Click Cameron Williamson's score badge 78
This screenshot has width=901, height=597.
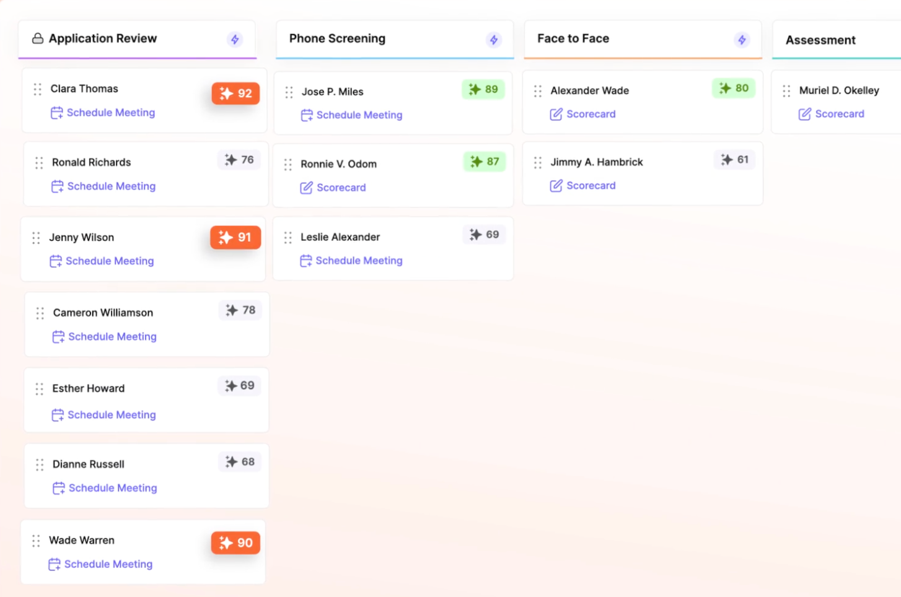240,310
